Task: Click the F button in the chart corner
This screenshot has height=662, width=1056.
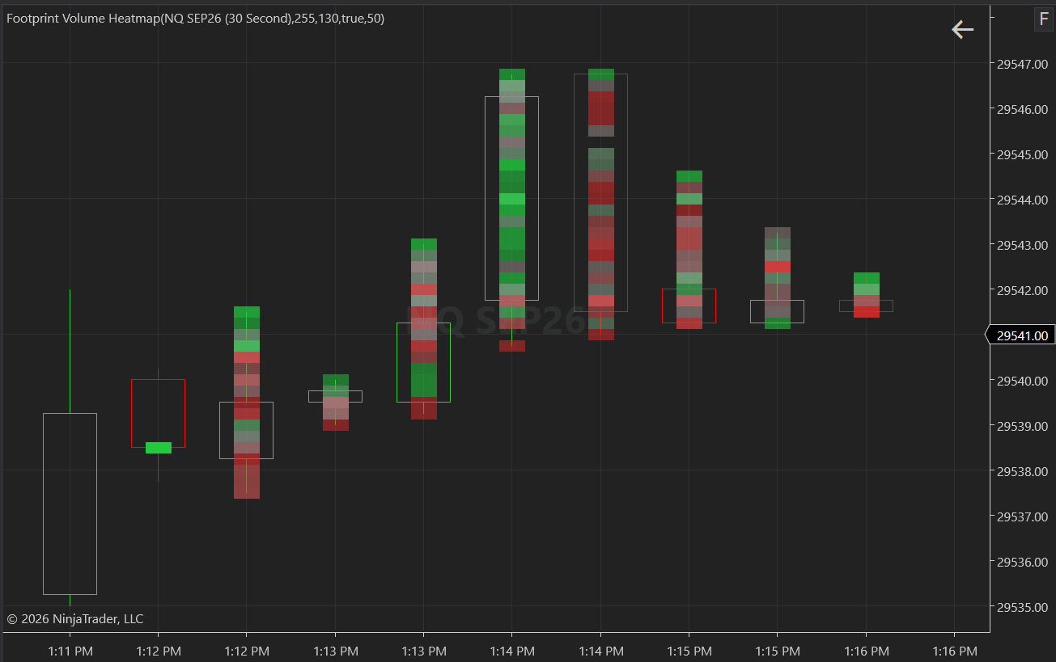Action: click(x=1043, y=20)
